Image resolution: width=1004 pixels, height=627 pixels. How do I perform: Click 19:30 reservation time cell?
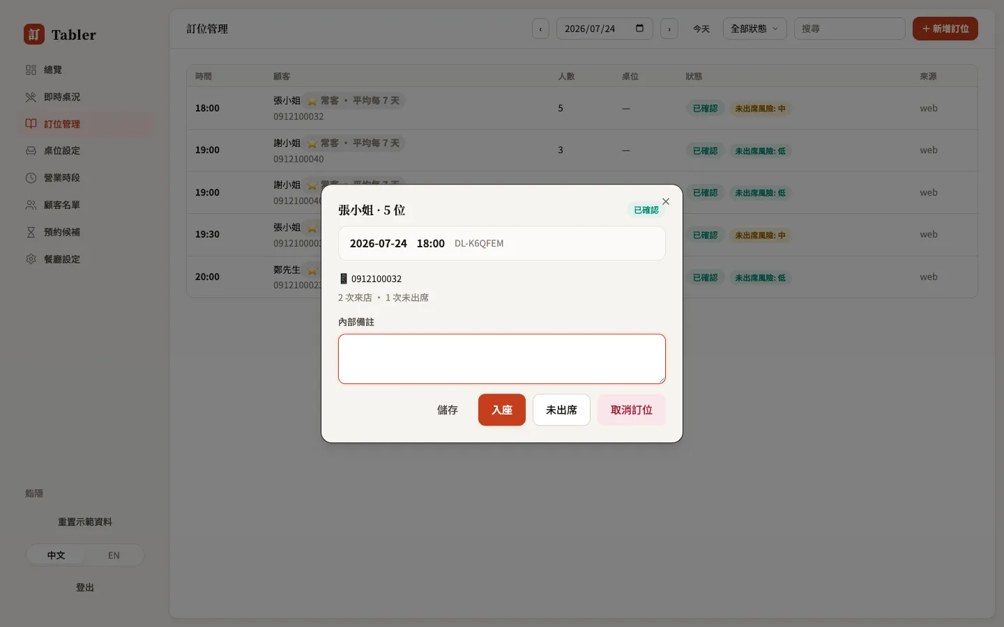click(207, 234)
